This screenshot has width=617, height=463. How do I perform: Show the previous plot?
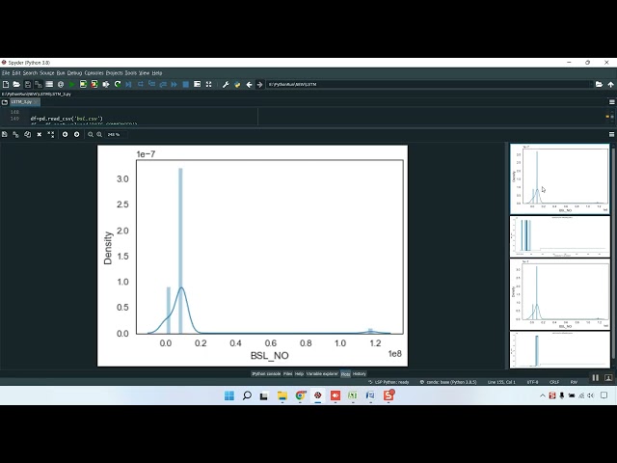(x=65, y=134)
